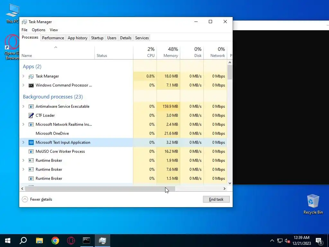Expand the Windows Command Processor group

(x=23, y=85)
